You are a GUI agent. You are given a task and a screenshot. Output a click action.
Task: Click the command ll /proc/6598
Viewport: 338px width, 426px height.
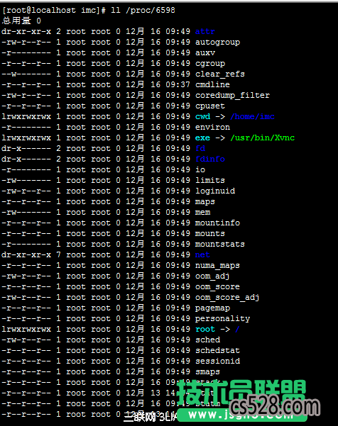[143, 11]
